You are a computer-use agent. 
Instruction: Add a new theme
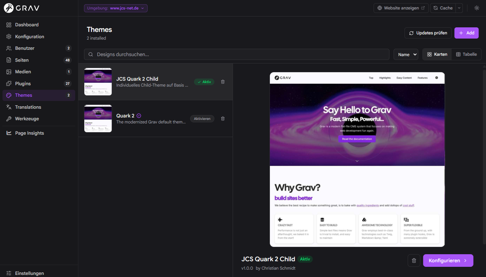point(466,33)
